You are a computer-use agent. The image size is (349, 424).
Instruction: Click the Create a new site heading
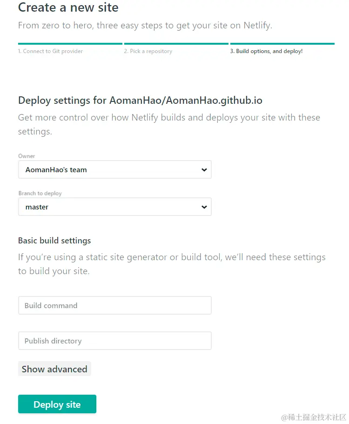coord(68,7)
